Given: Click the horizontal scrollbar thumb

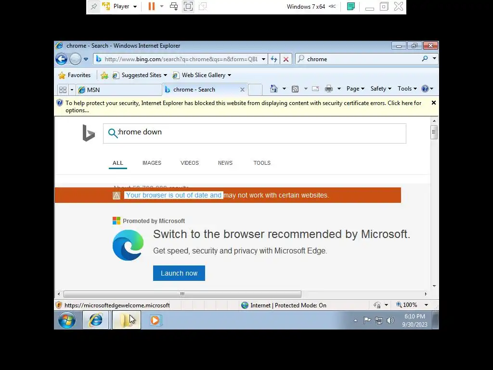Looking at the screenshot, I should coord(182,294).
